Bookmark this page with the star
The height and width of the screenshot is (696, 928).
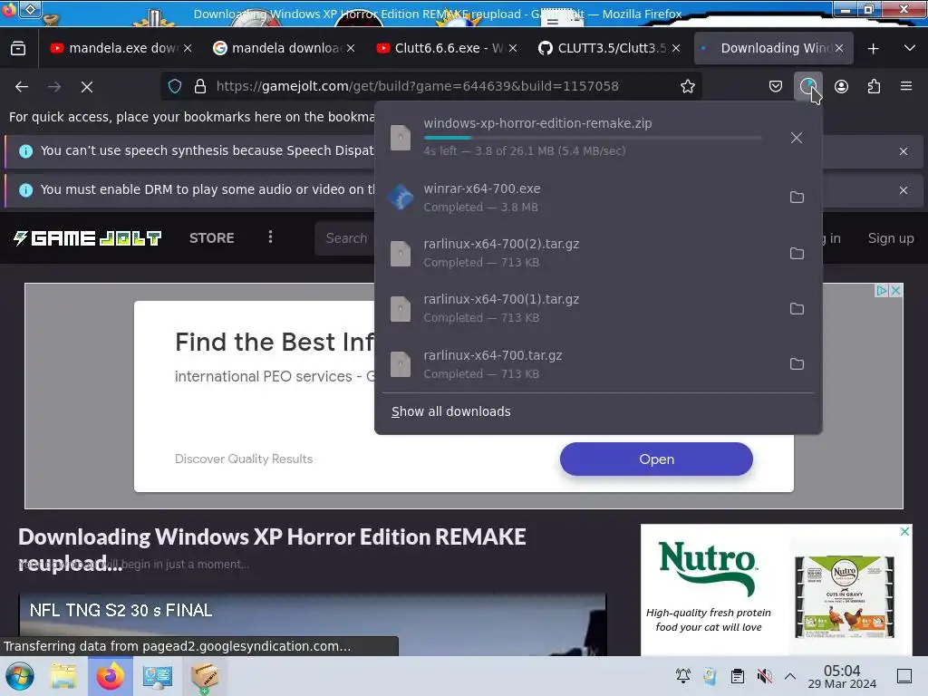[687, 86]
